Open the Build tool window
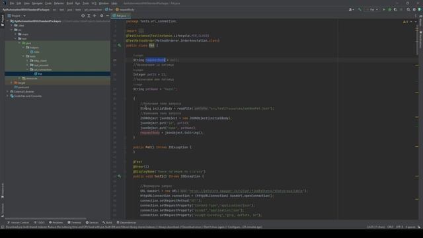Viewport: 423px width, 238px height. (107, 223)
